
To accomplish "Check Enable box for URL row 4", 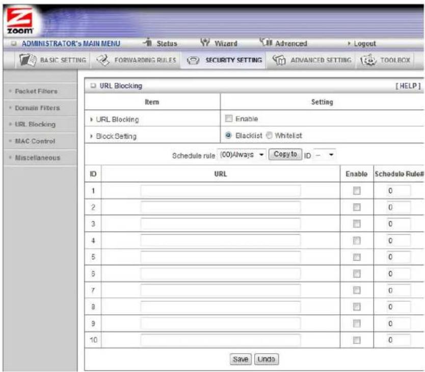I will click(357, 240).
